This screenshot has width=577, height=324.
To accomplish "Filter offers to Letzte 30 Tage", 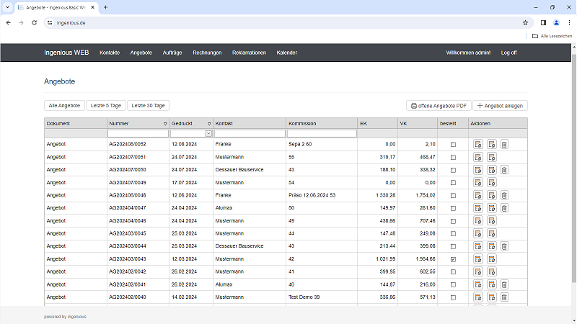I will (149, 105).
